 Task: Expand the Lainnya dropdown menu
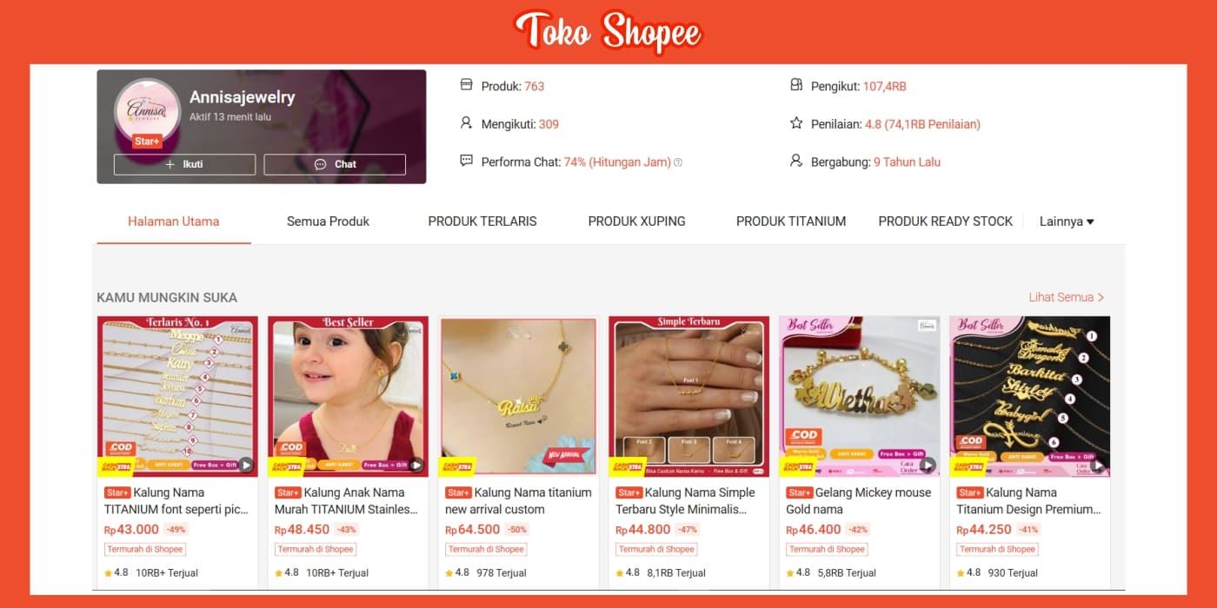click(x=1067, y=221)
